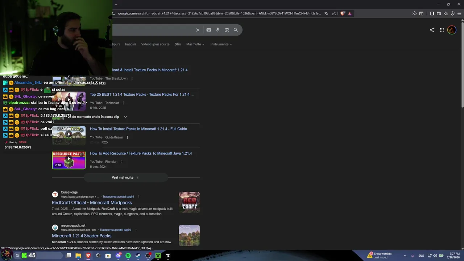Open the on-screen keyboard input tool
This screenshot has height=261, width=464.
click(x=209, y=30)
